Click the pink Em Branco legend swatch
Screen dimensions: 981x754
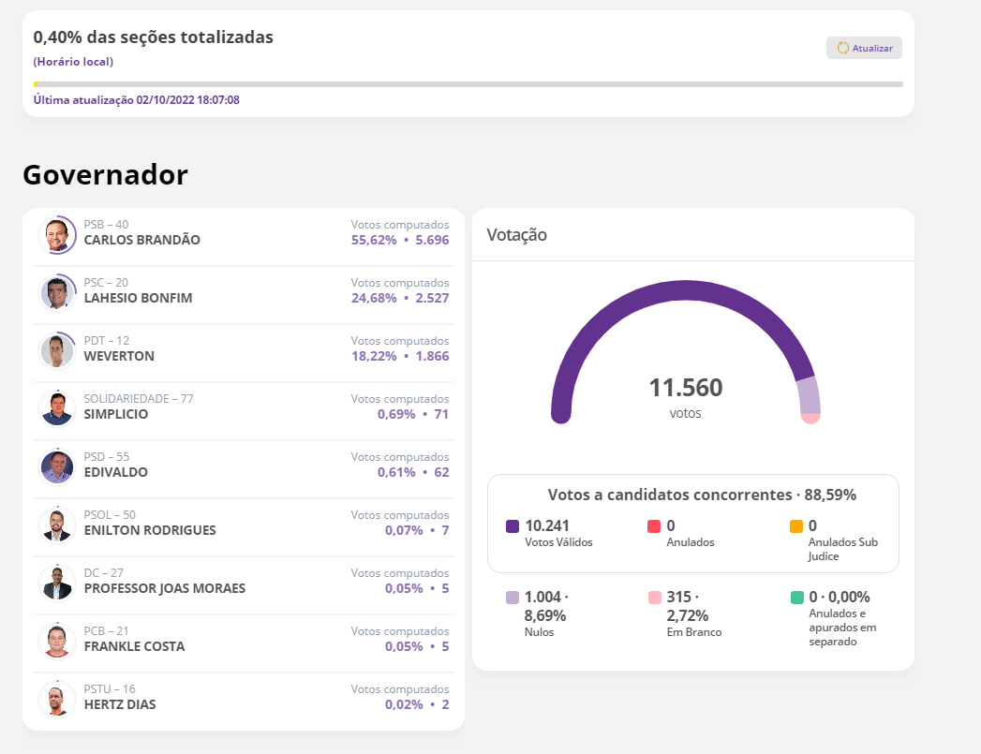pyautogui.click(x=654, y=598)
